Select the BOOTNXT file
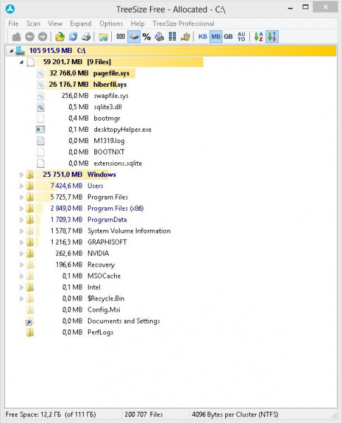Screen dimensions: 342x423 point(109,152)
